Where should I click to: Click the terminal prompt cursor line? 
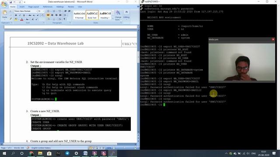pyautogui.click(x=153, y=105)
